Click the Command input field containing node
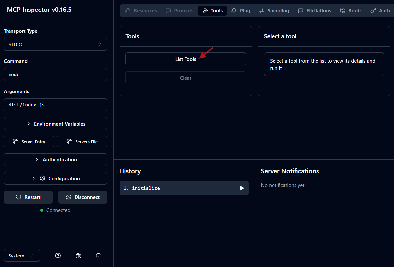The width and height of the screenshot is (394, 267). coord(55,74)
